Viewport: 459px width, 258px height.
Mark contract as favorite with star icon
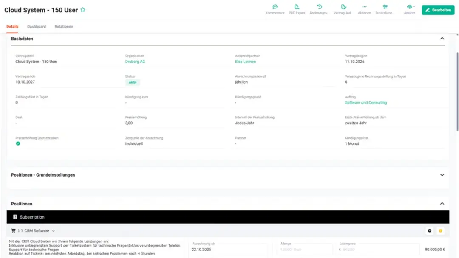click(x=83, y=10)
